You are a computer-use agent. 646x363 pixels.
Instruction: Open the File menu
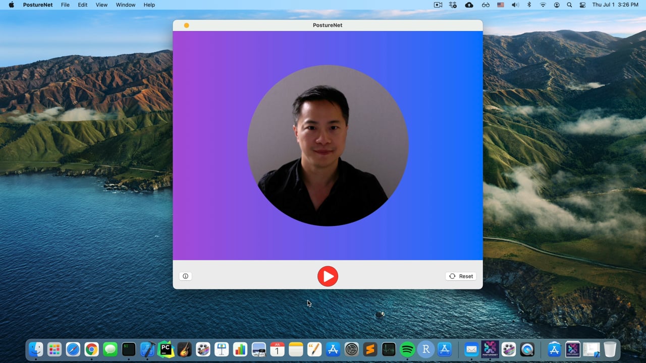pyautogui.click(x=65, y=5)
